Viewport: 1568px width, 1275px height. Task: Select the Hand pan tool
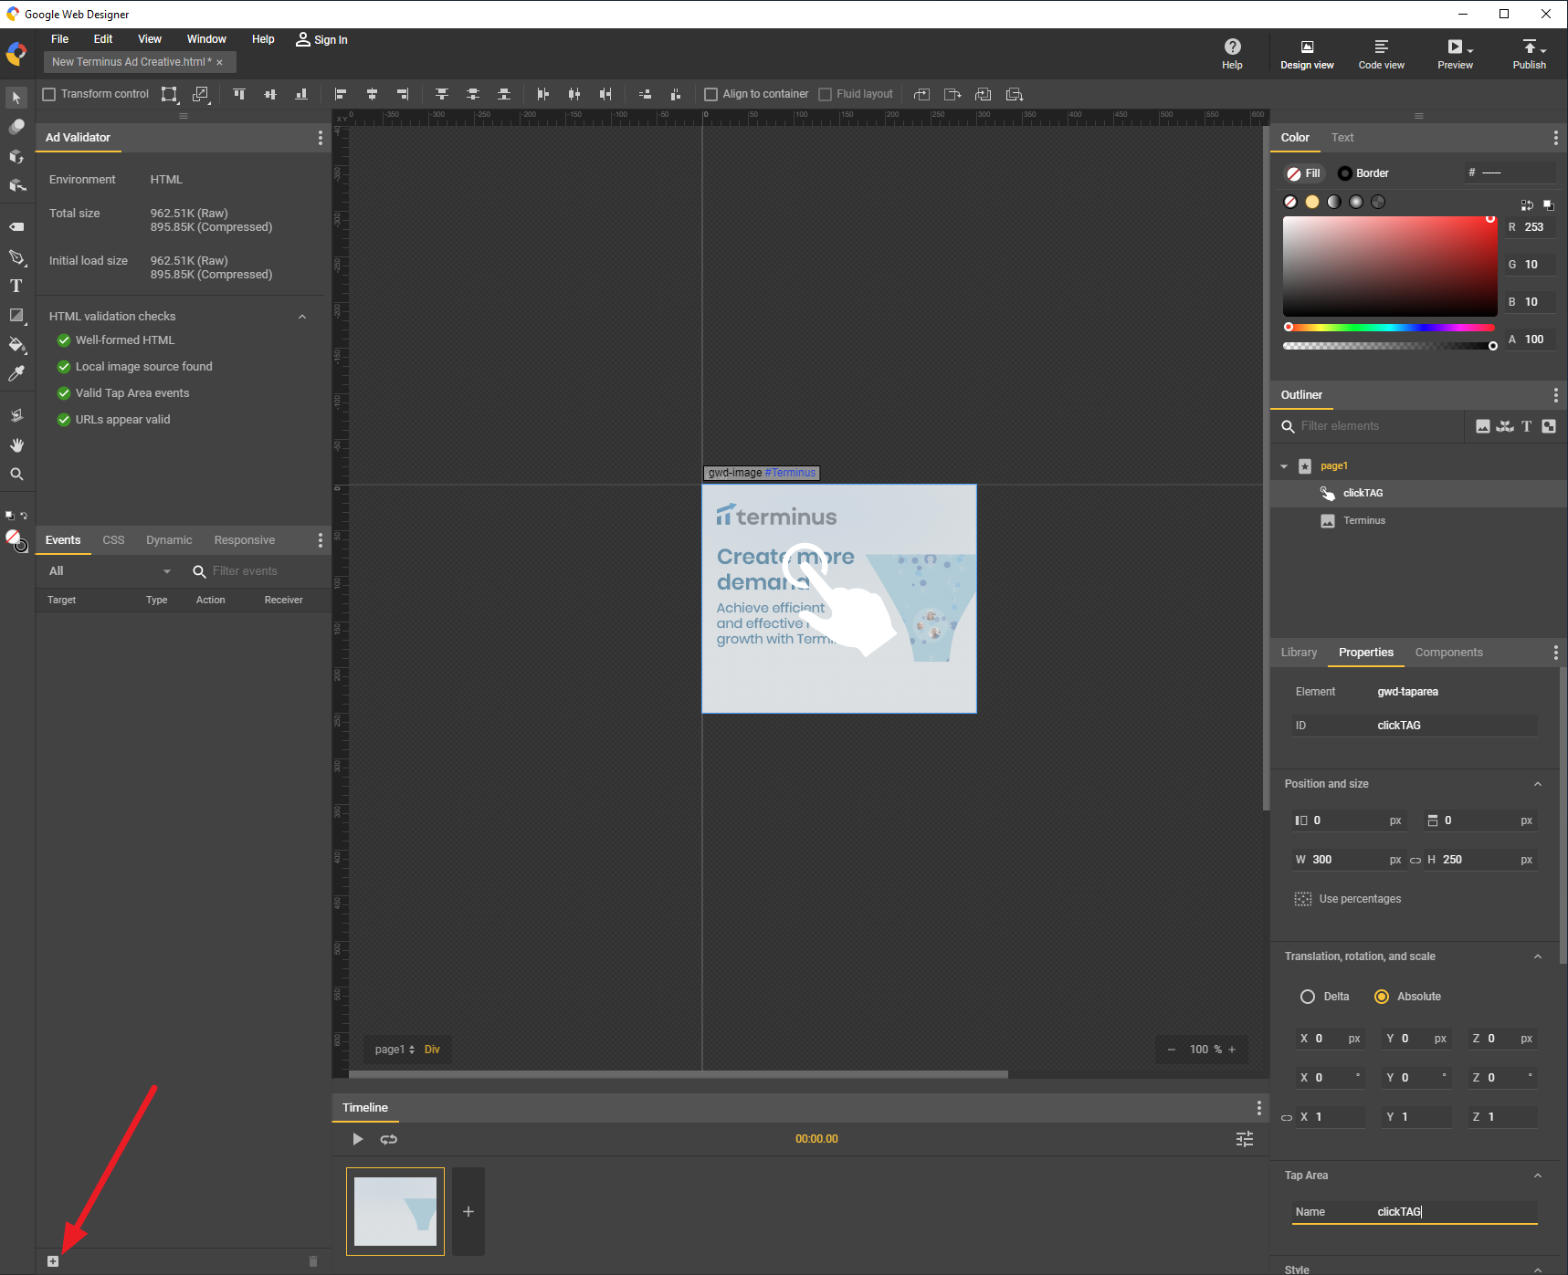(16, 445)
